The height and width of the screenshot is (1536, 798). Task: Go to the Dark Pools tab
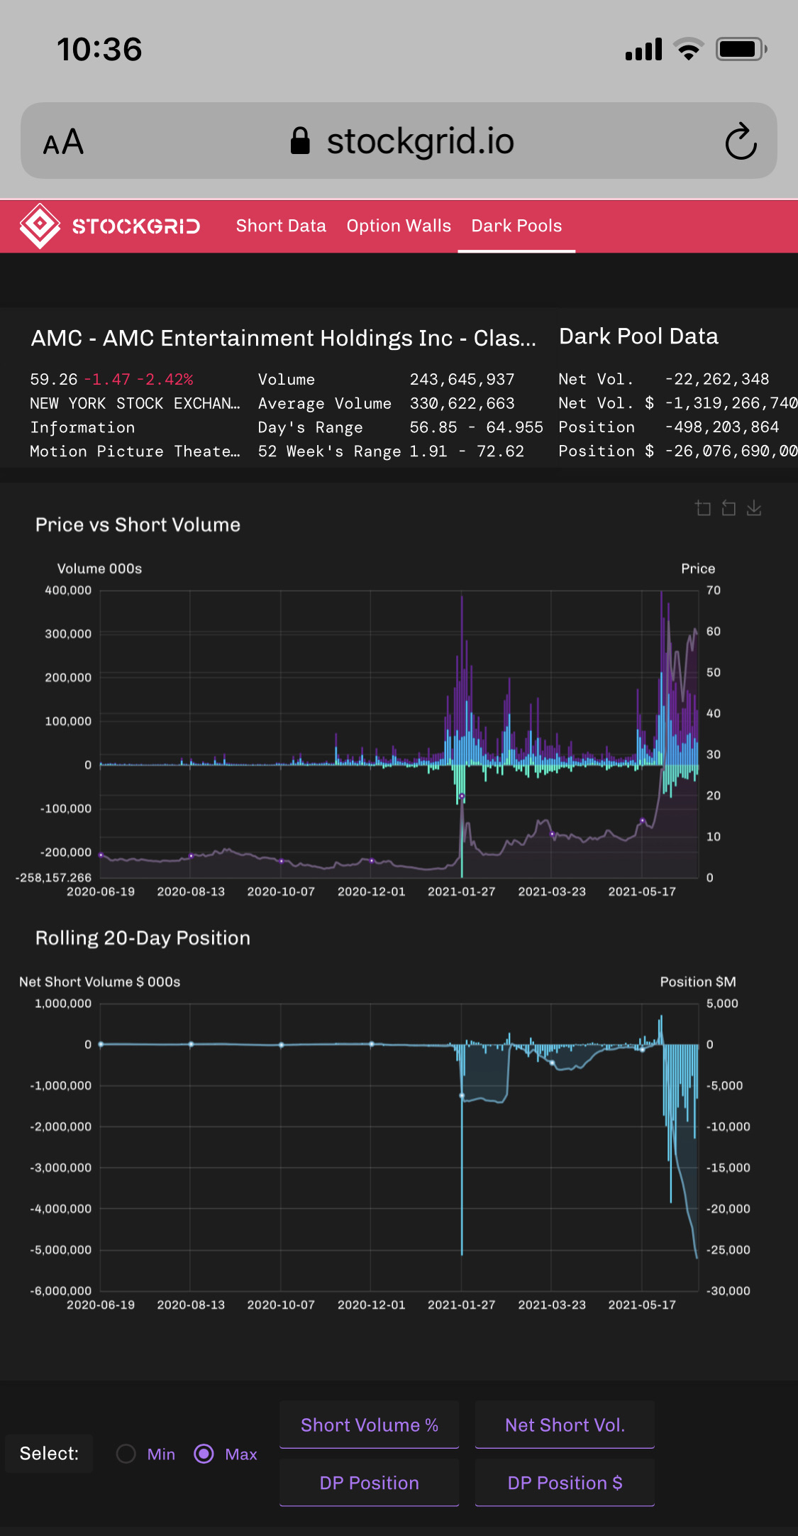coord(516,226)
